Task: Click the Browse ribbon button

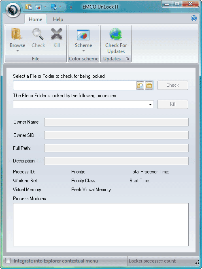Action: coord(17,40)
